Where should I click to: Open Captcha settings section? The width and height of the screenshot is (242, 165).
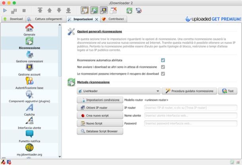pos(29,110)
